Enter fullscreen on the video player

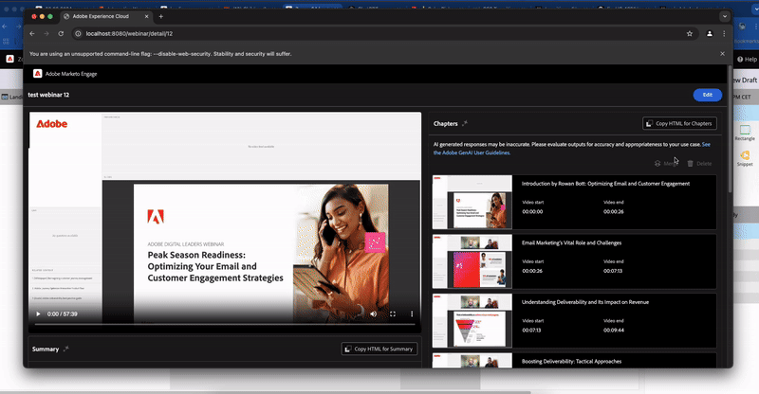[x=393, y=313]
